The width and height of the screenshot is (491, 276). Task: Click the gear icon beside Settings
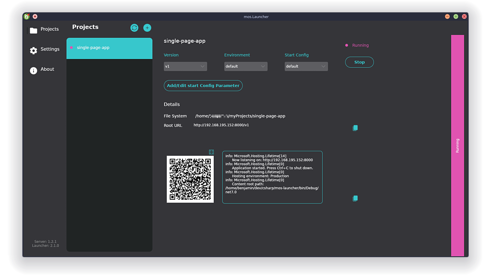33,51
